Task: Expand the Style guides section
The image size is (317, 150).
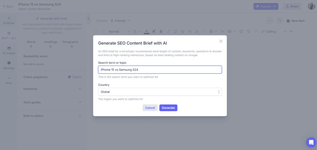Action: point(80,102)
